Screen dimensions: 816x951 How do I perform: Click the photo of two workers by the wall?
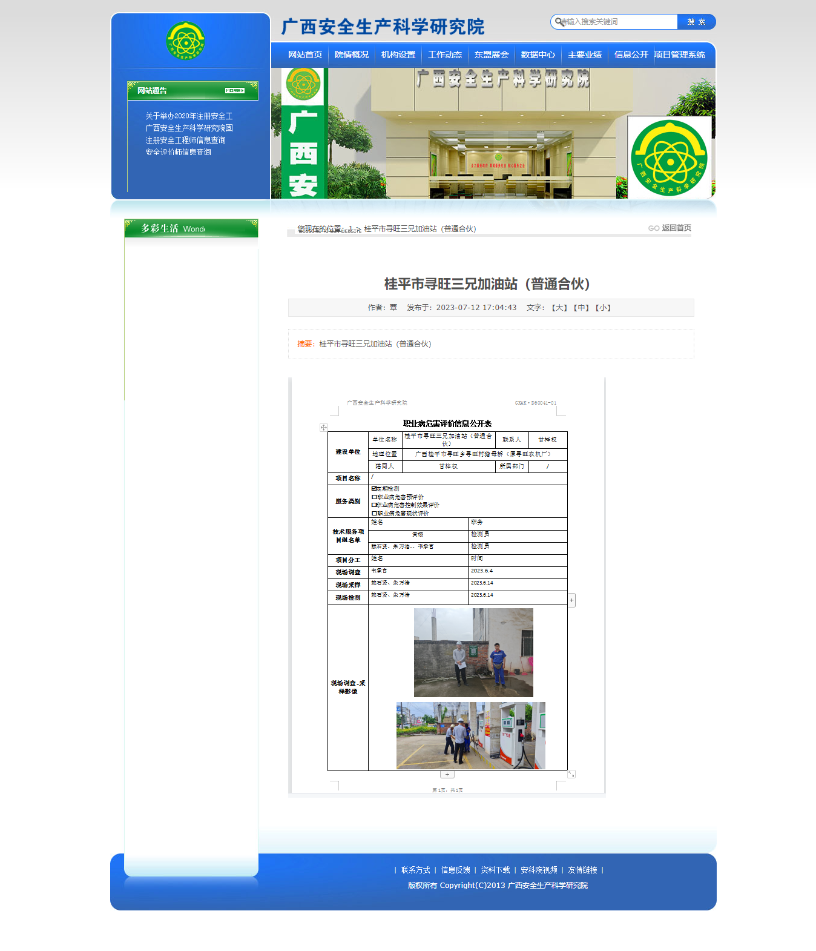tap(473, 652)
